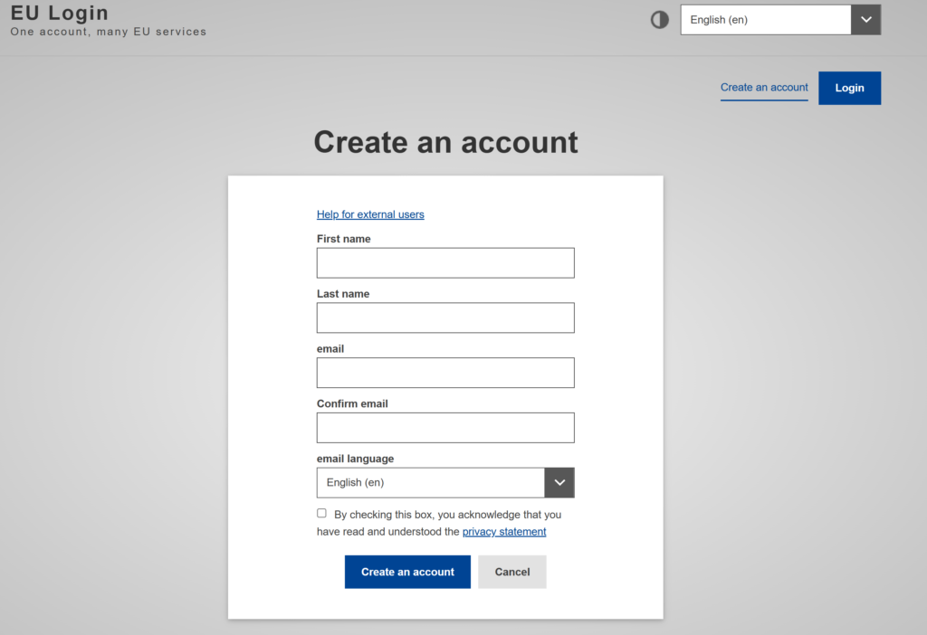The height and width of the screenshot is (635, 927).
Task: Click inside the Confirm email box
Action: click(445, 427)
